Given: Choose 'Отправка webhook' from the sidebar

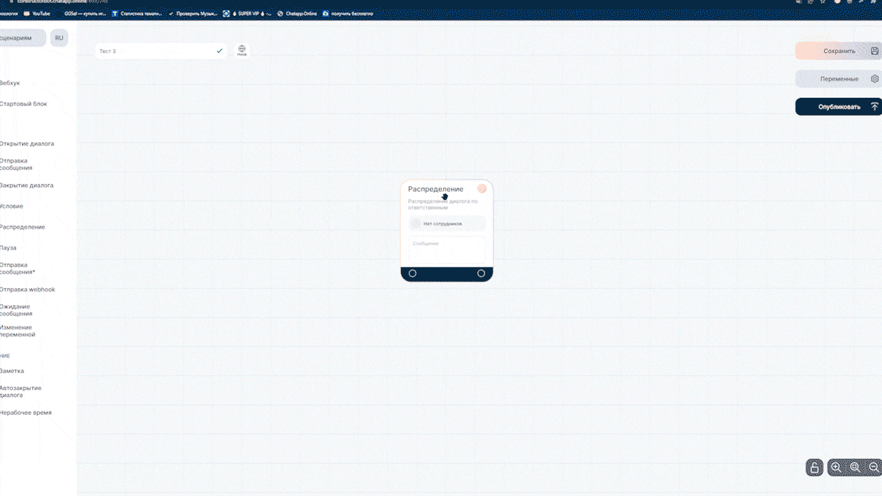Looking at the screenshot, I should pos(28,289).
